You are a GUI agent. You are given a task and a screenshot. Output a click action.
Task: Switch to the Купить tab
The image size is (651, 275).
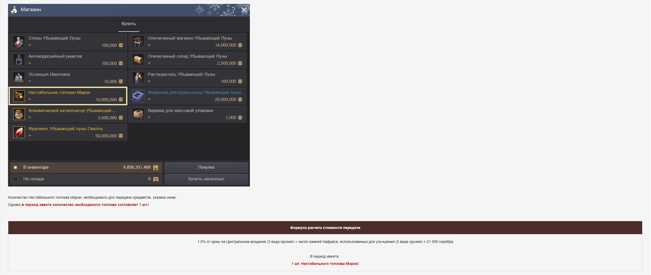[x=129, y=24]
